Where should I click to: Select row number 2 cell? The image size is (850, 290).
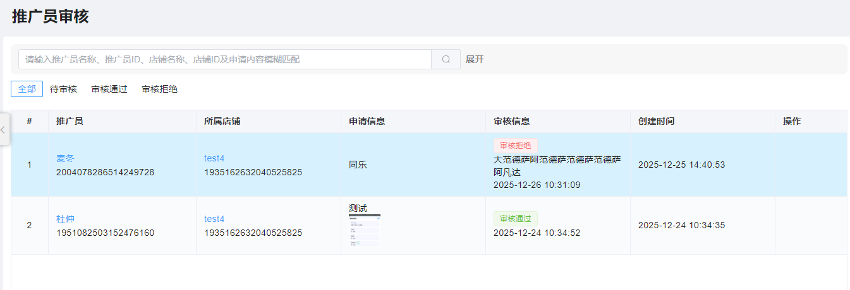click(x=29, y=225)
